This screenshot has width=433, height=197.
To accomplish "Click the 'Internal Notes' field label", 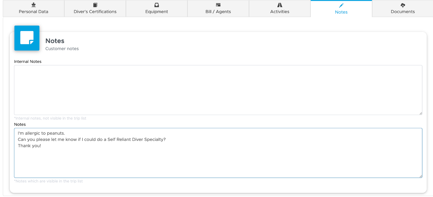I will [28, 62].
